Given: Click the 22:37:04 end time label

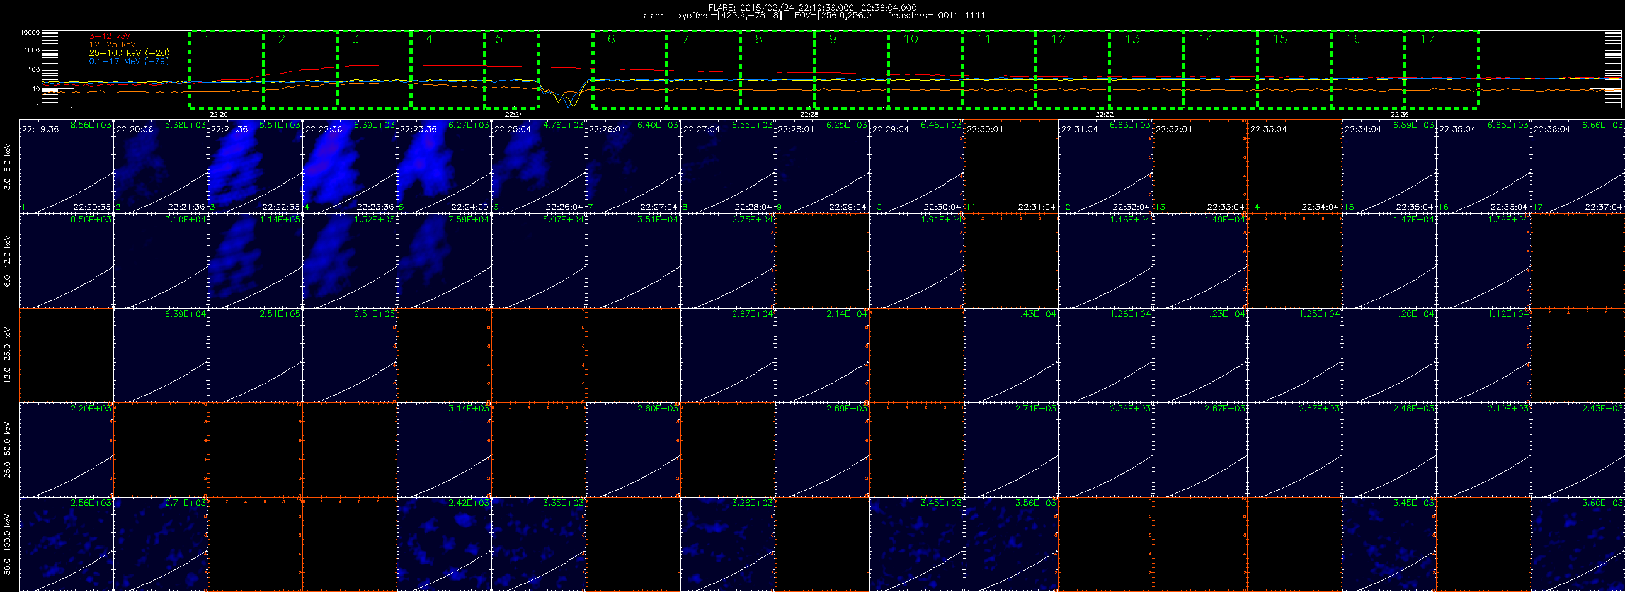Looking at the screenshot, I should (1604, 207).
